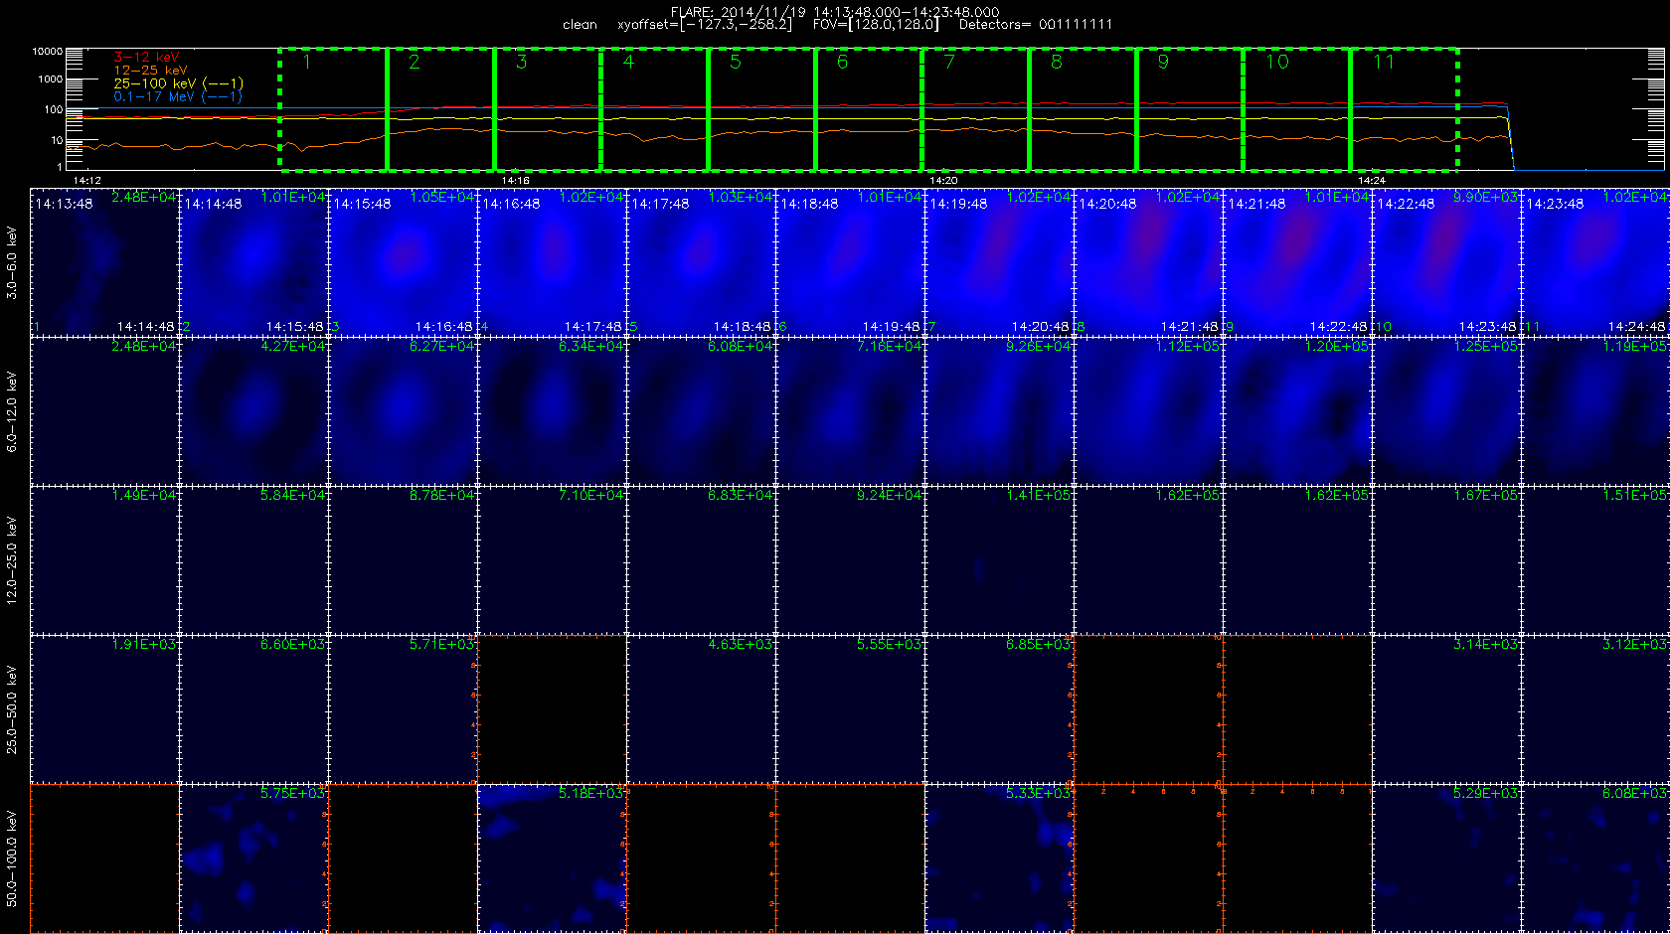Select interval 1 marker in the light curve
Screen dimensions: 1670x934
pos(306,63)
